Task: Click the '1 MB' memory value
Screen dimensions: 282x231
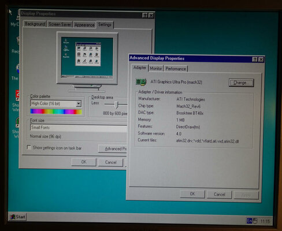Action: pos(180,120)
